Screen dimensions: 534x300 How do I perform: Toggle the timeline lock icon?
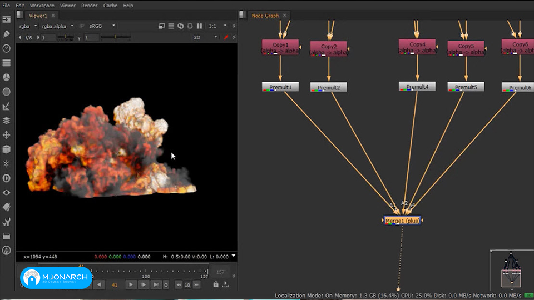click(216, 284)
